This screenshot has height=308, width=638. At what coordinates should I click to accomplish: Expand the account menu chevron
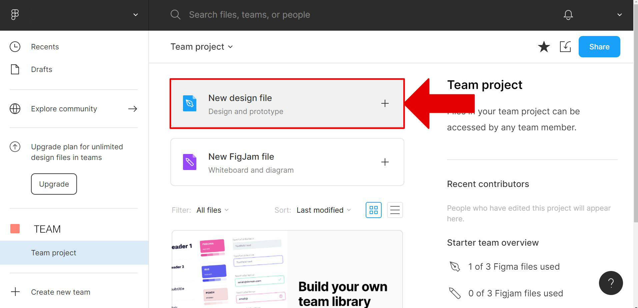(620, 15)
